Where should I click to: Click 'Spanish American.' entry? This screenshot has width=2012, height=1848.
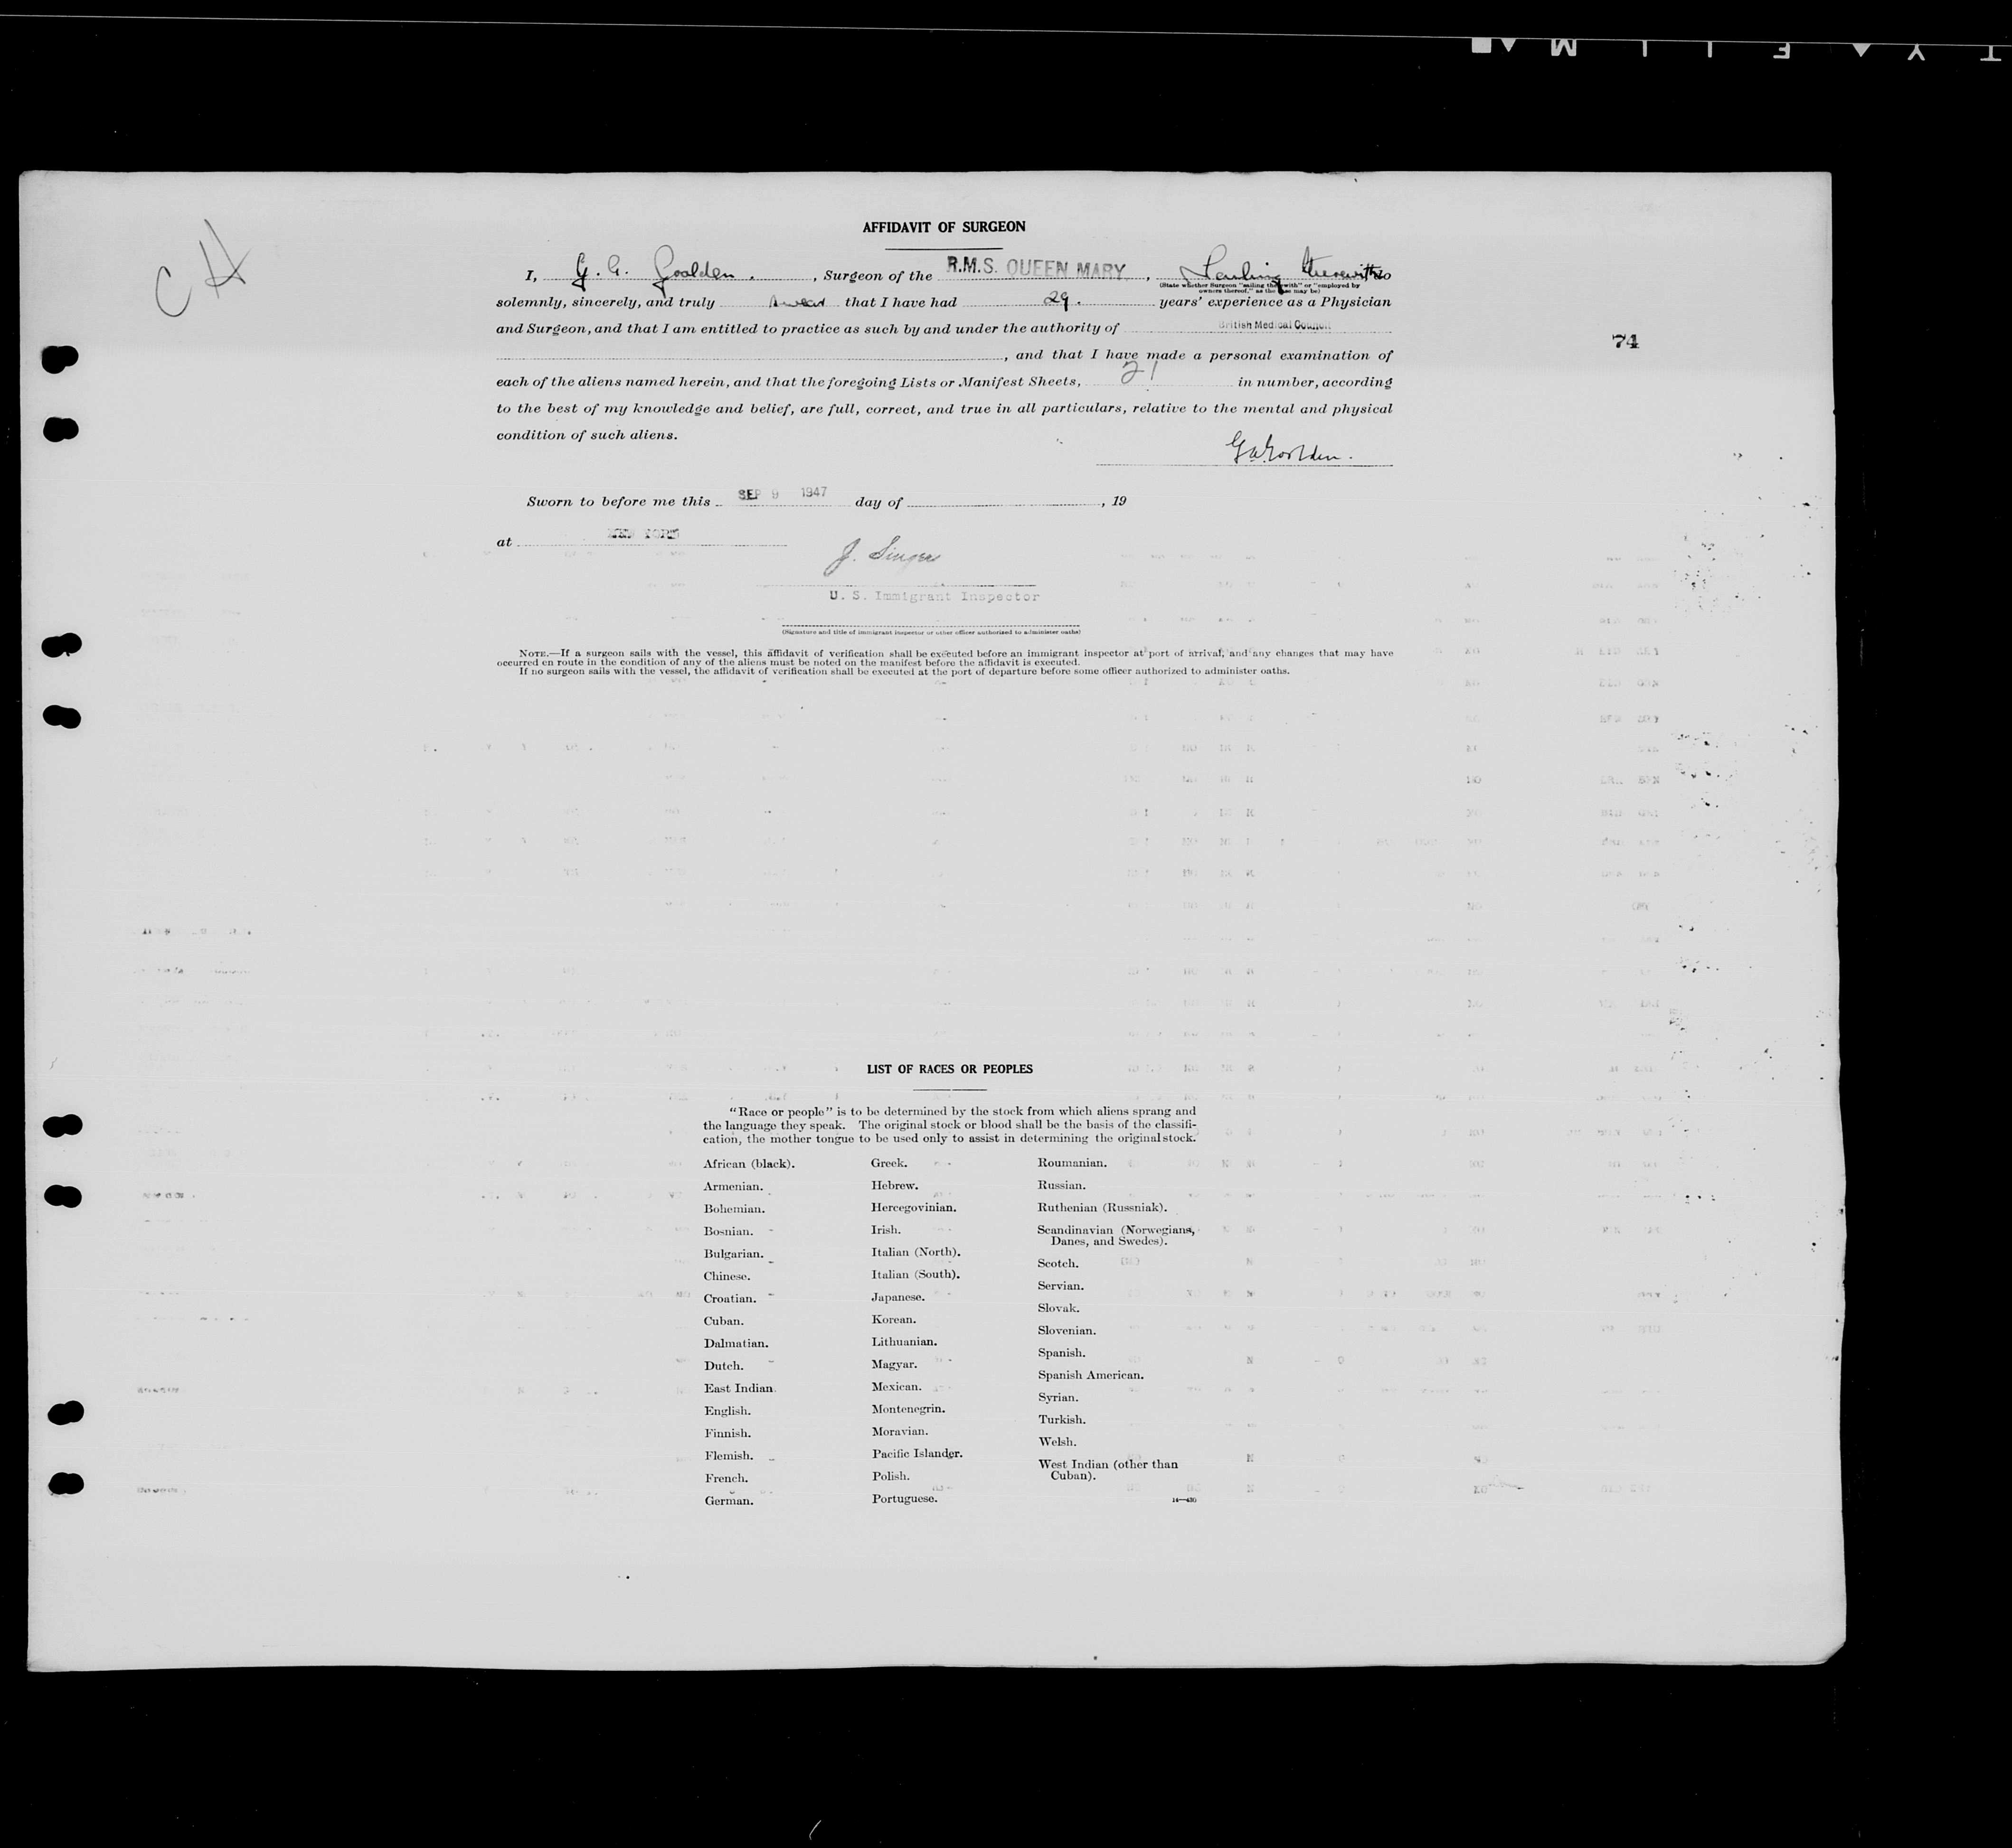1091,1375
